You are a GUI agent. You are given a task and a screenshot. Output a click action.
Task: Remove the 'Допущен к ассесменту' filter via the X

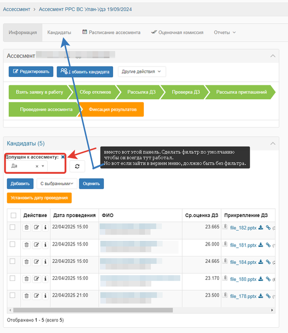click(63, 157)
